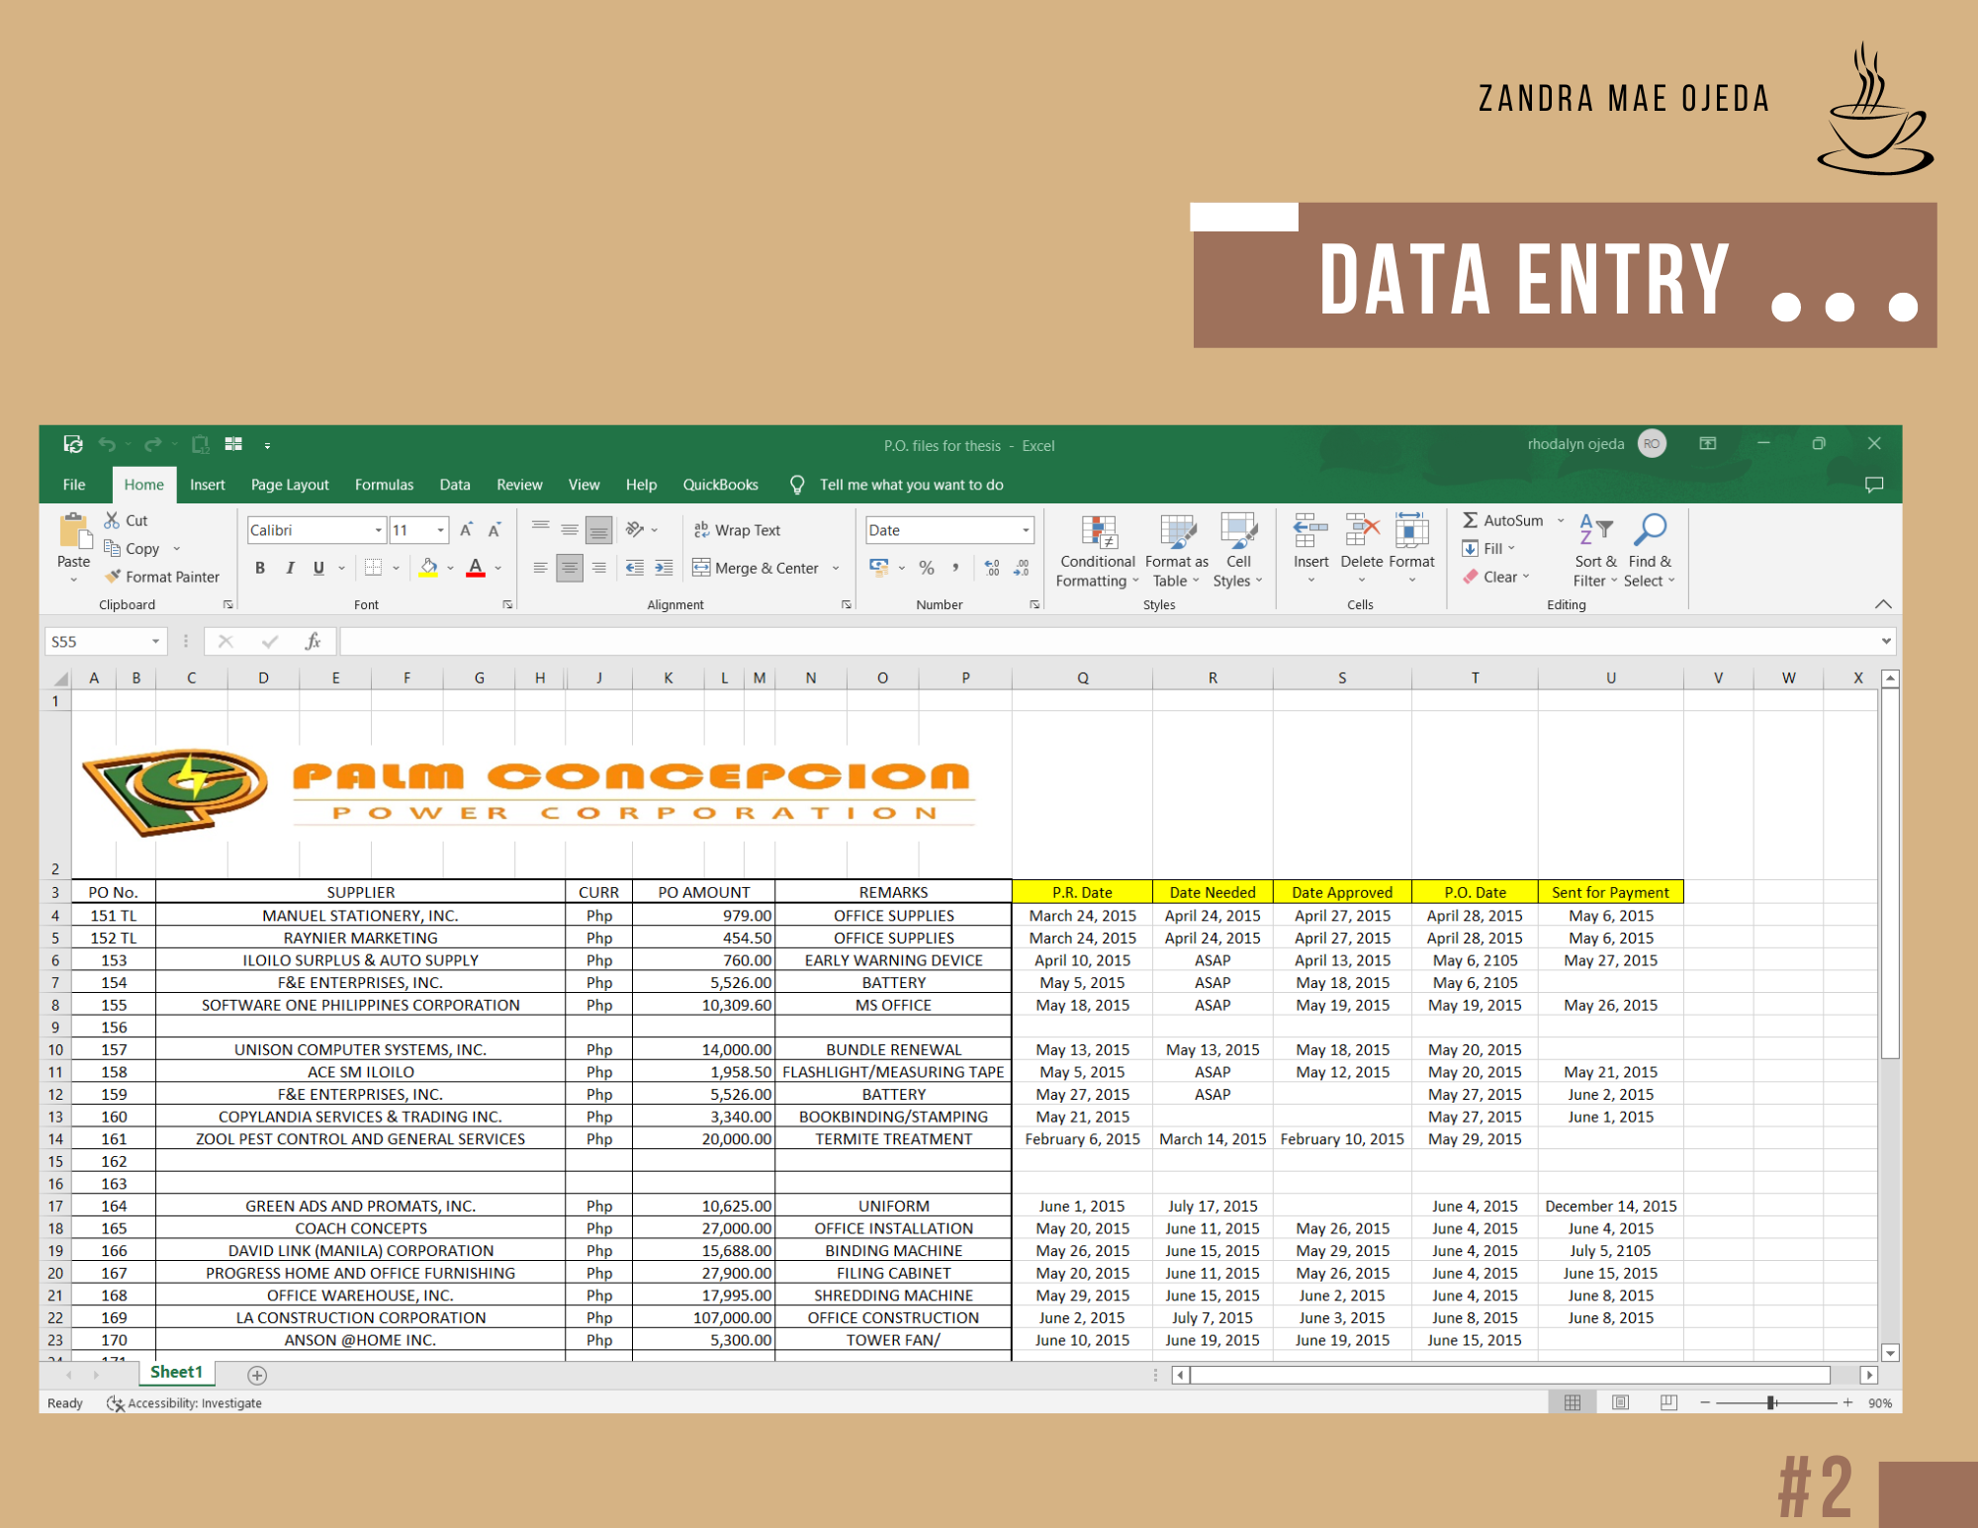The width and height of the screenshot is (1978, 1528).
Task: Toggle Wrap Text on selected cell
Action: (x=738, y=530)
